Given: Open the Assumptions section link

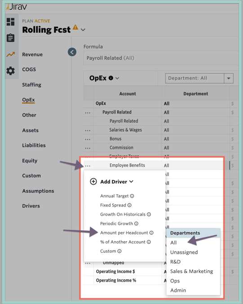Looking at the screenshot, I should (x=38, y=191).
